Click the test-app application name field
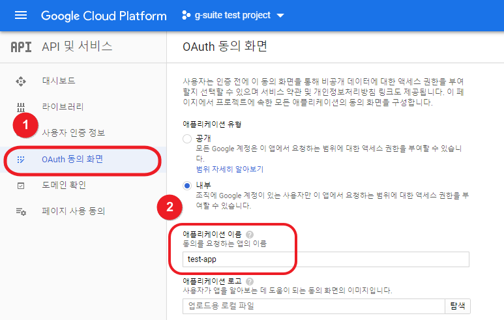The image size is (504, 320). pyautogui.click(x=326, y=259)
